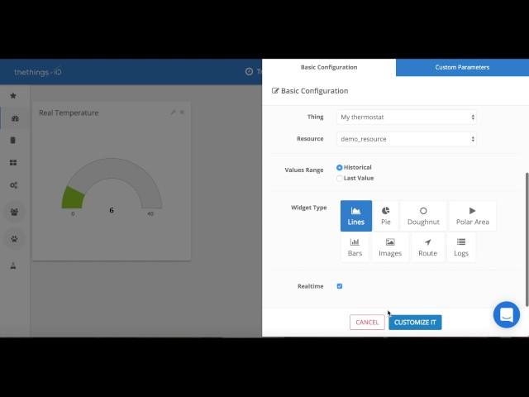Pick the Polar Area widget type
The image size is (529, 397).
pos(472,216)
